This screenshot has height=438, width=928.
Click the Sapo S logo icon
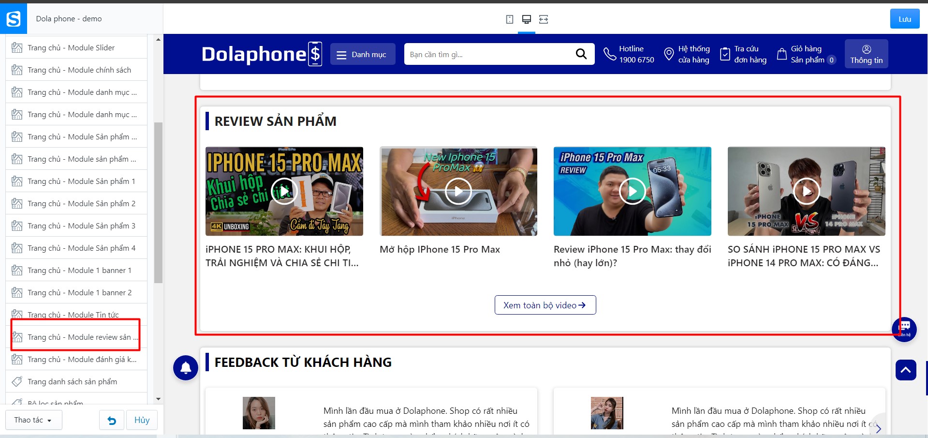[x=14, y=19]
